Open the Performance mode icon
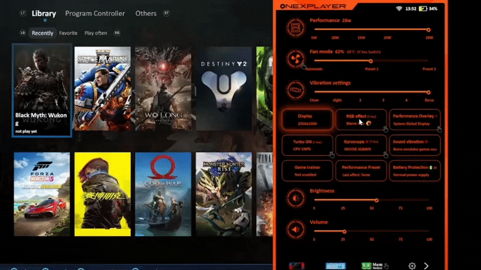Viewport: 481px width, 270px height. tap(295, 28)
